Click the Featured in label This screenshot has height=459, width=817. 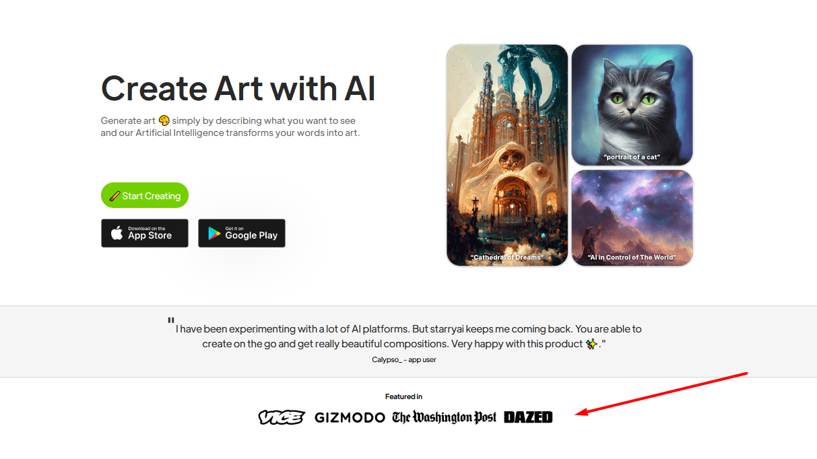point(404,396)
